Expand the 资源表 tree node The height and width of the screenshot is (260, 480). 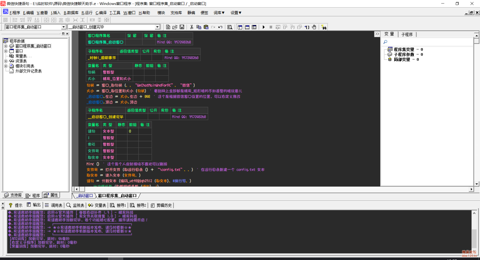(x=6, y=61)
